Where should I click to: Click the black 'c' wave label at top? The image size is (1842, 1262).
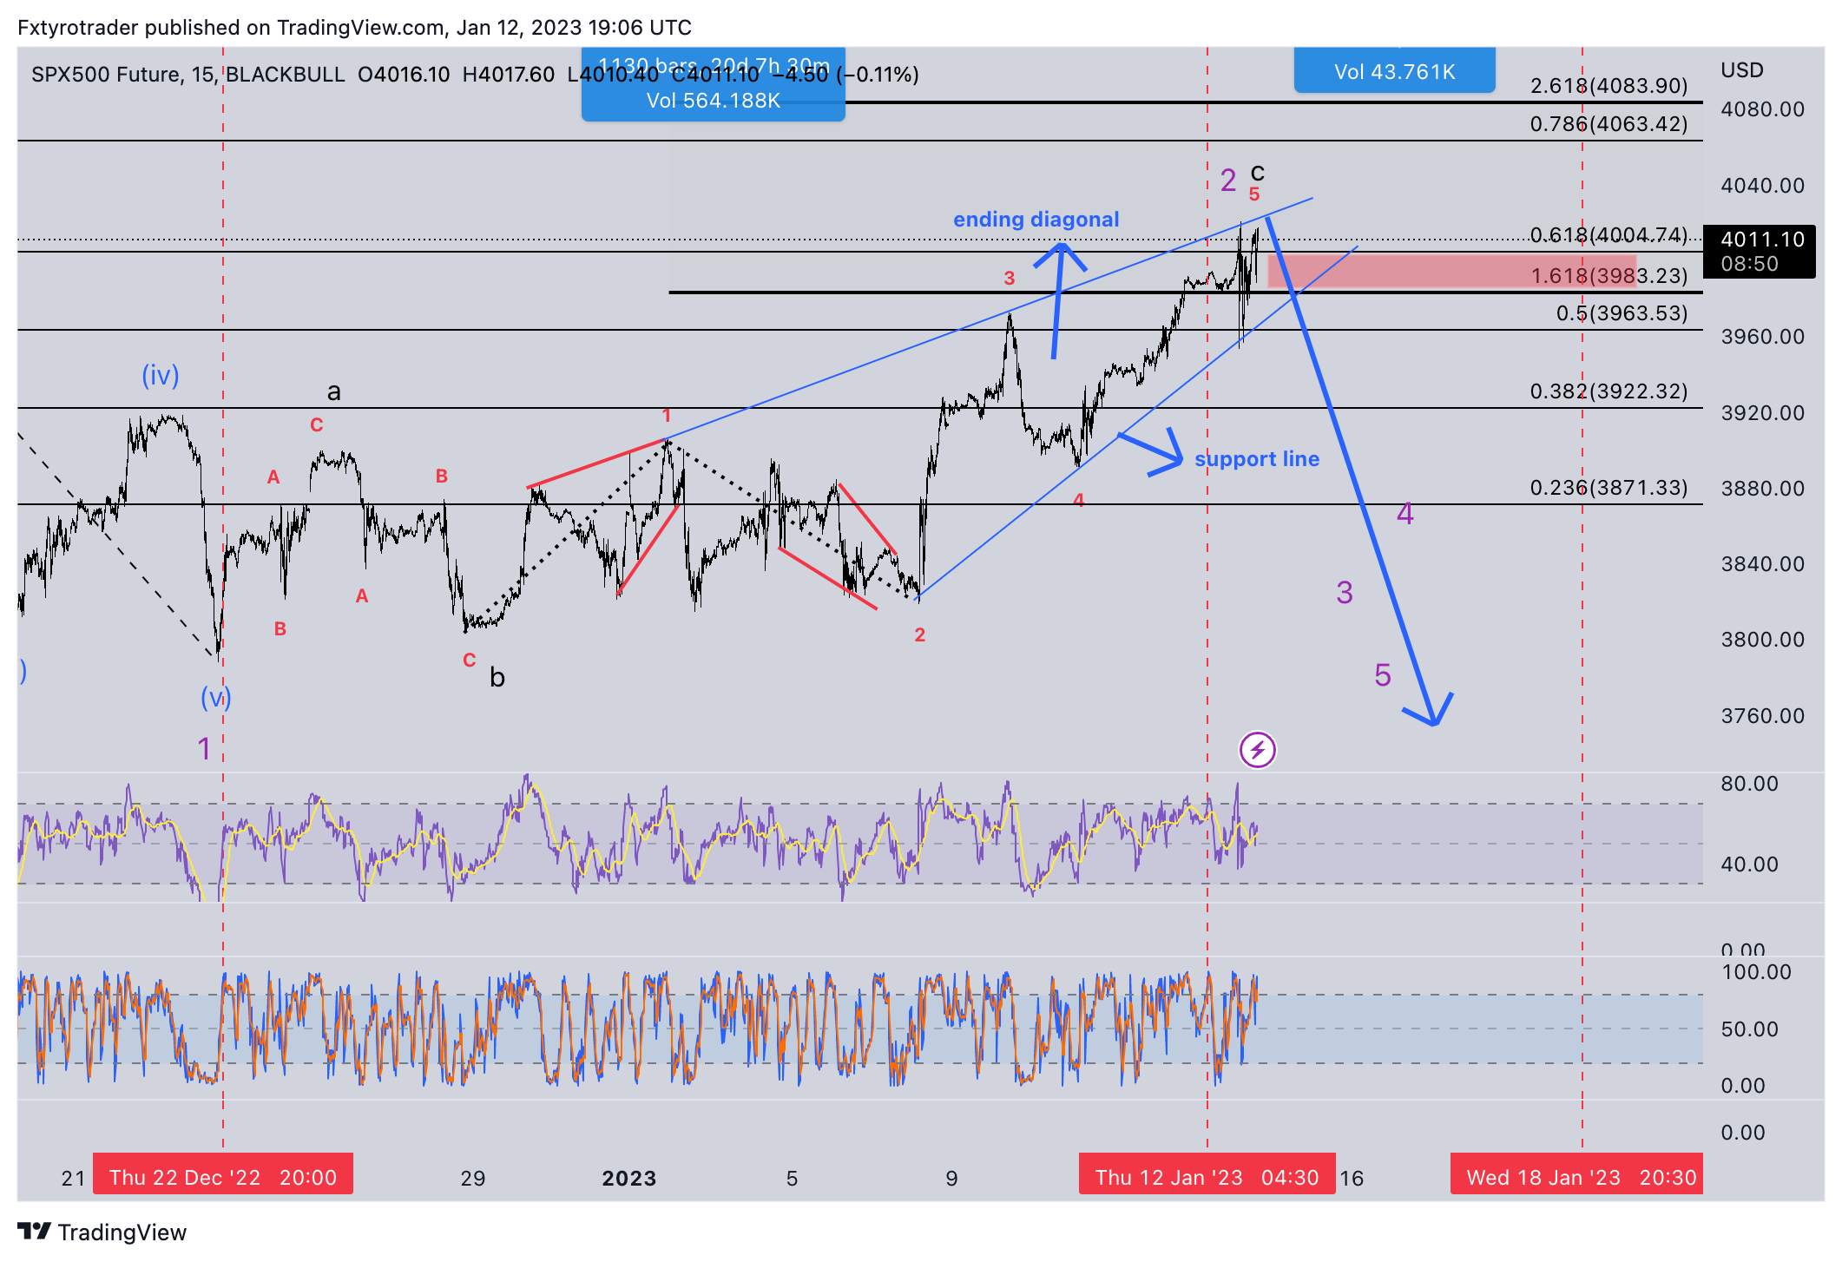[x=1258, y=172]
